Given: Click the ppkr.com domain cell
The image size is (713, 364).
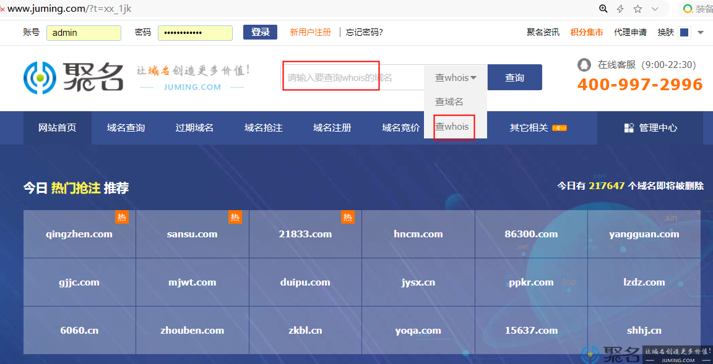Looking at the screenshot, I should (531, 282).
